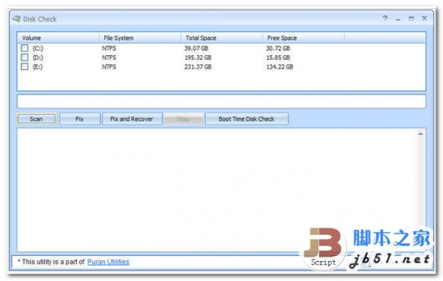443x281 pixels.
Task: Check the (C:) volume checkbox
Action: click(24, 48)
